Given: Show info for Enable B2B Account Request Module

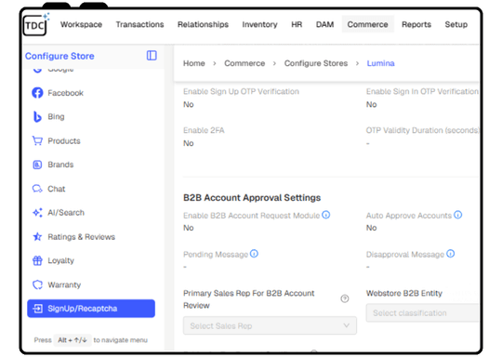Looking at the screenshot, I should coord(326,215).
